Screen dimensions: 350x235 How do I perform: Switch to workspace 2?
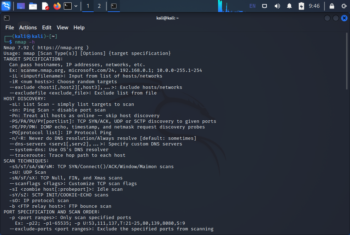(x=99, y=6)
